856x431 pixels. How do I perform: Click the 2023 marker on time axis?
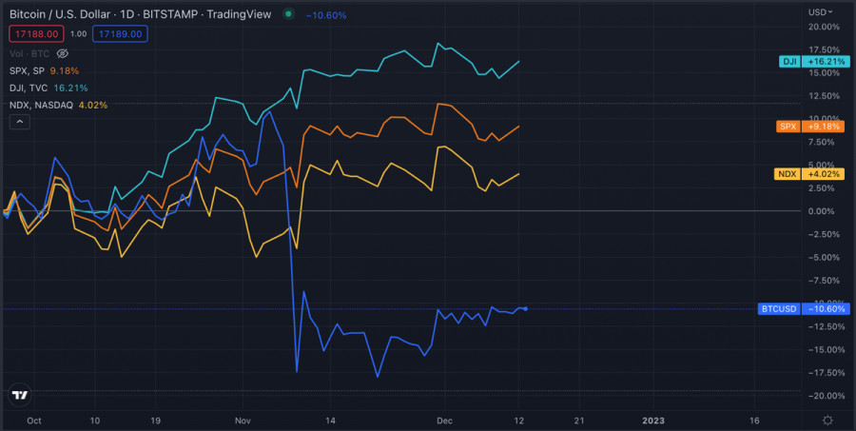click(x=653, y=420)
